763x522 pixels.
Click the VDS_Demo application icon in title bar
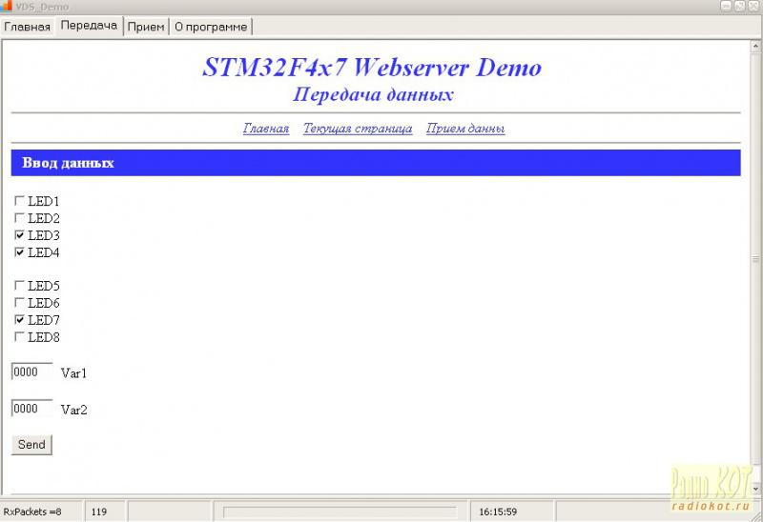(x=7, y=6)
